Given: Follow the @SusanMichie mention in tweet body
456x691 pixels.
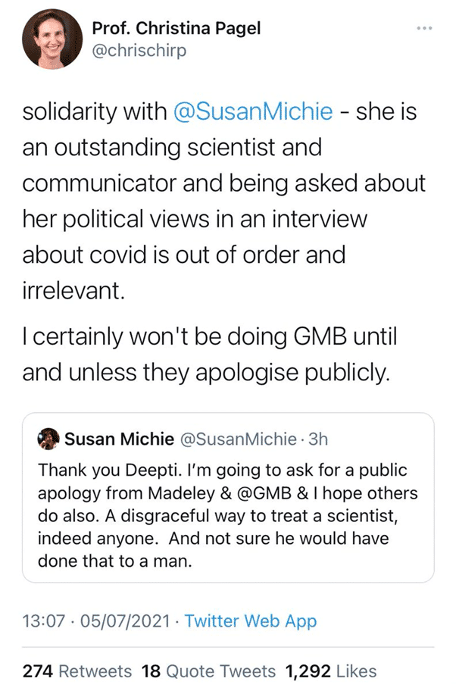Looking at the screenshot, I should tap(253, 113).
